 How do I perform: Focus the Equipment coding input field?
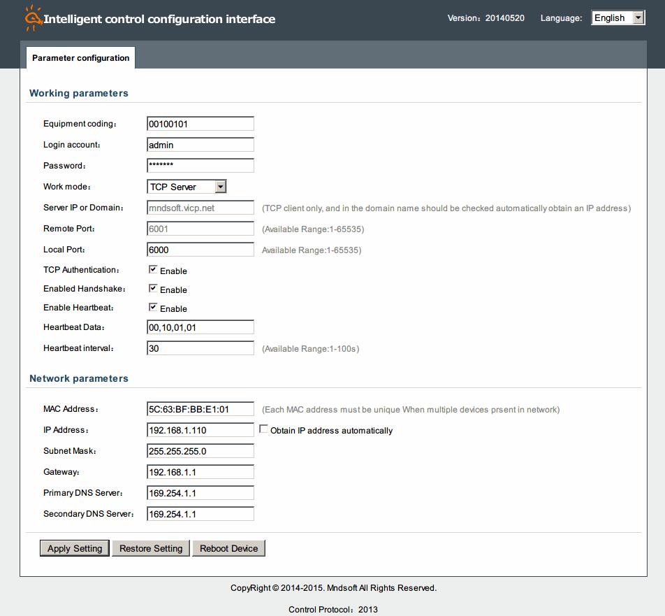pyautogui.click(x=200, y=124)
